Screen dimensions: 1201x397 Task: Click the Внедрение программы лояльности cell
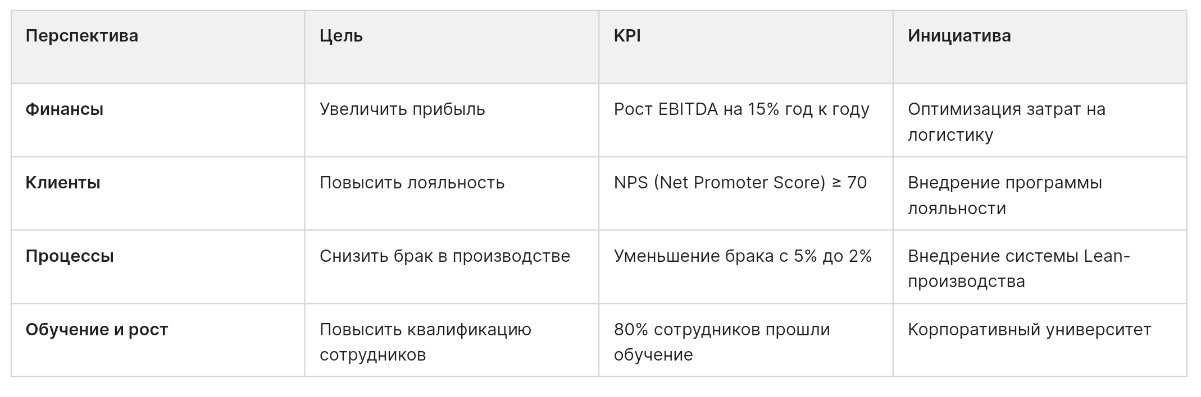click(x=1040, y=193)
